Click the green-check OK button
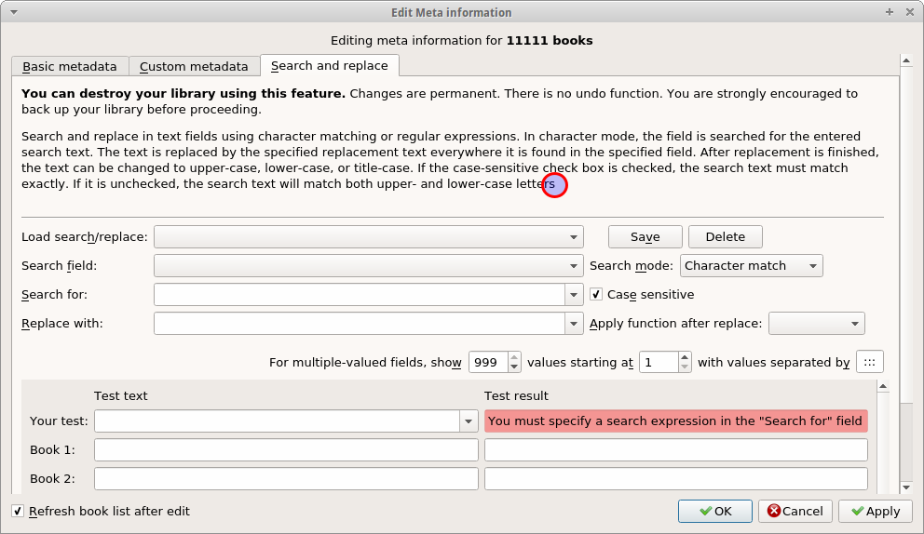The height and width of the screenshot is (534, 924). tap(714, 511)
